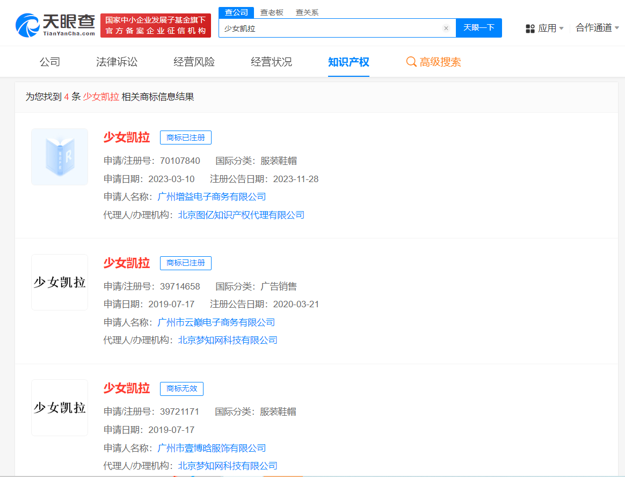Open the 应用 apps grid icon

[529, 27]
